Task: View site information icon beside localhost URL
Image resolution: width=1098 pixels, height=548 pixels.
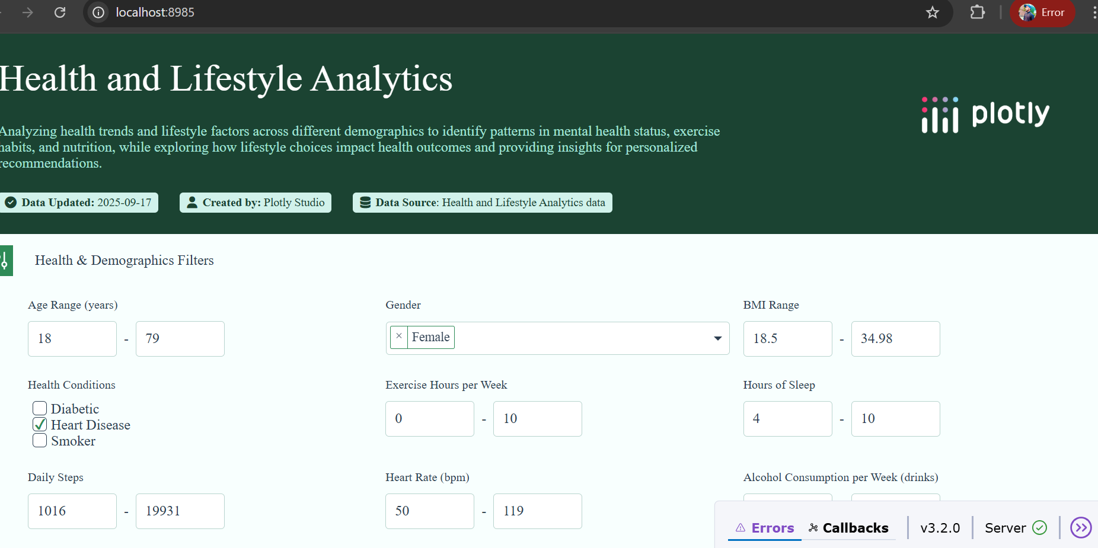Action: click(x=98, y=12)
